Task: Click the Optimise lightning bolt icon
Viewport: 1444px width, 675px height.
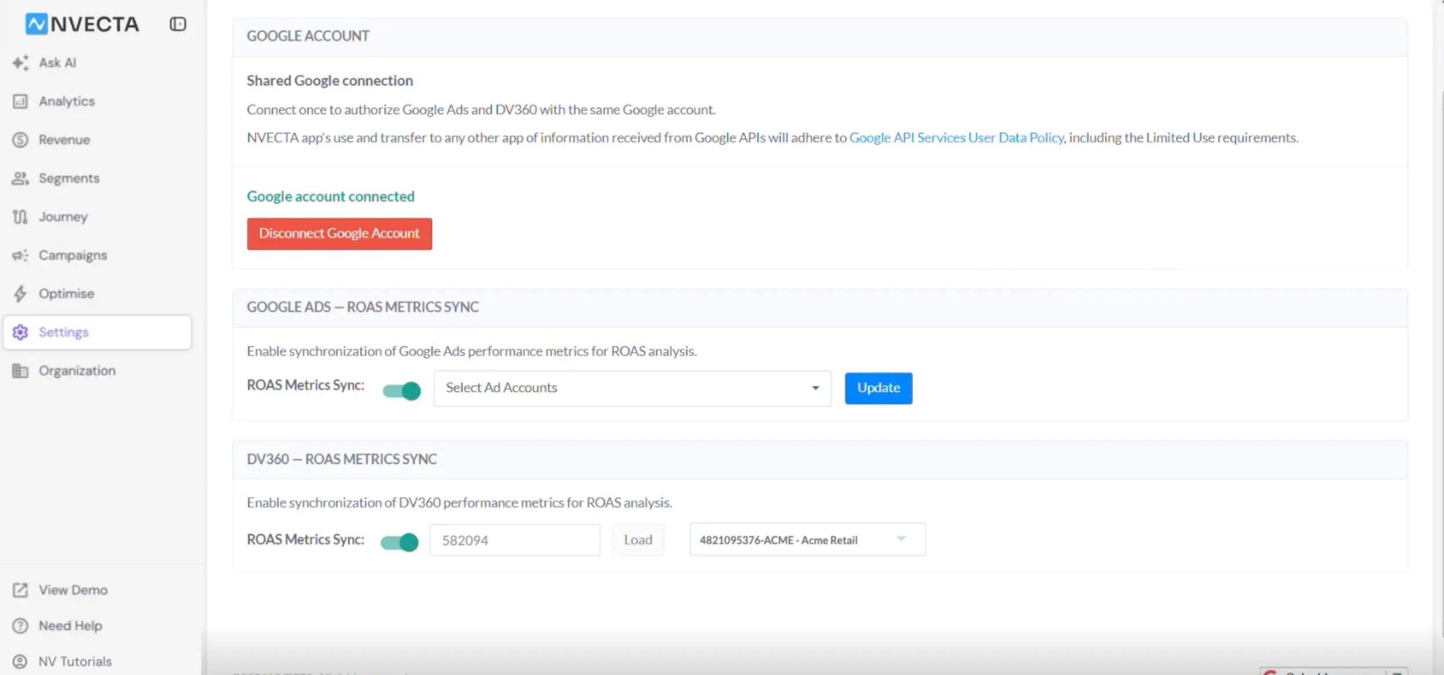Action: pos(20,294)
